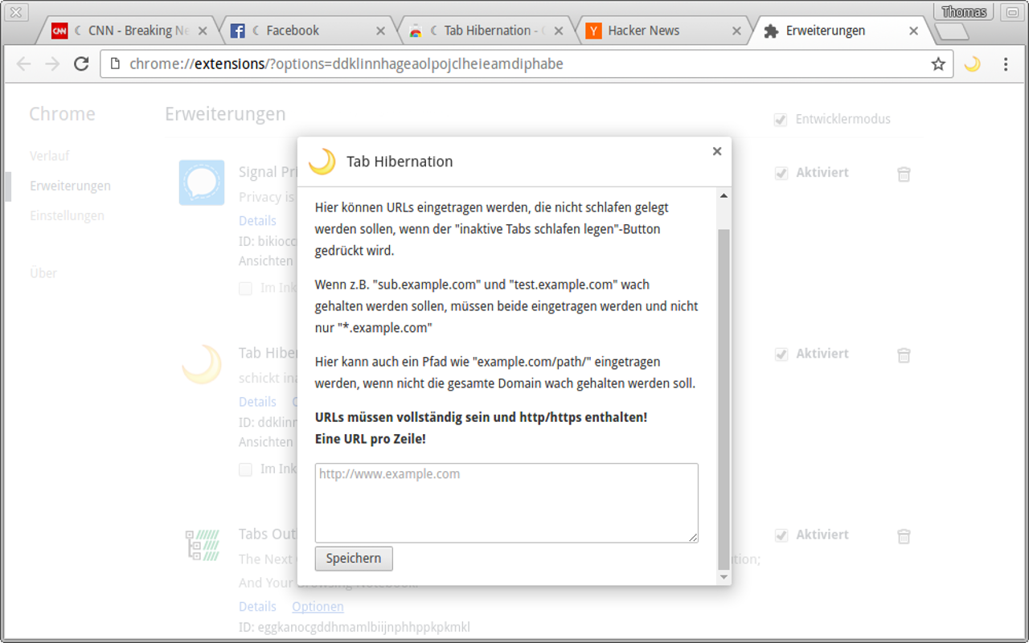Open Einstellungen in the Chrome sidebar
The height and width of the screenshot is (643, 1029).
click(68, 215)
